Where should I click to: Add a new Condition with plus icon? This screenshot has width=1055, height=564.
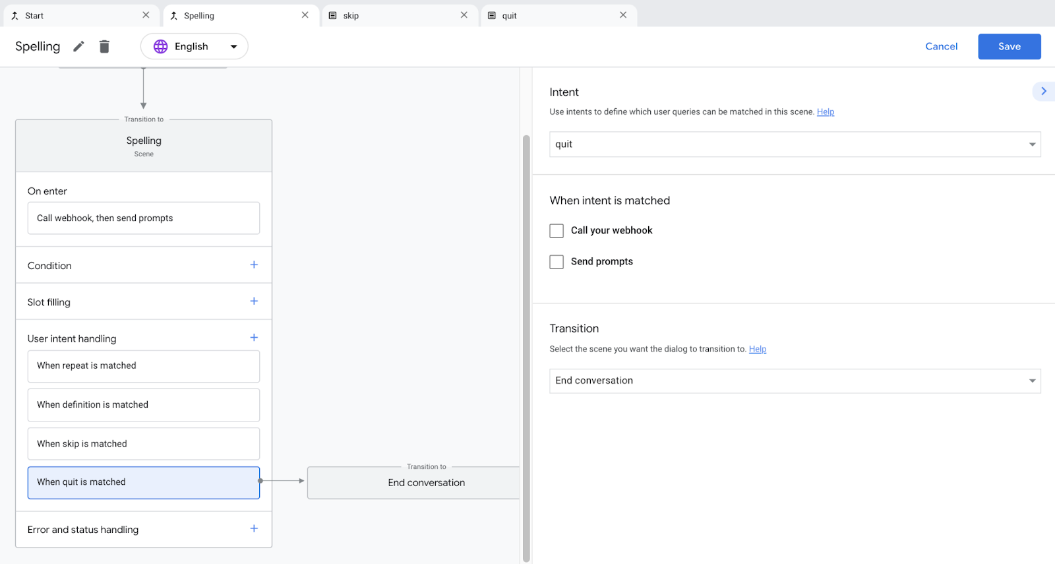pyautogui.click(x=254, y=265)
